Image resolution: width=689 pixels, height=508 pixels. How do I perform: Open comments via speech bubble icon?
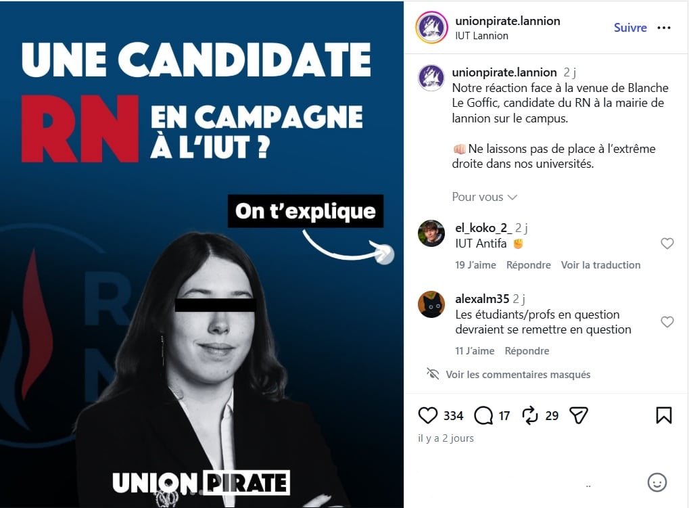point(483,415)
